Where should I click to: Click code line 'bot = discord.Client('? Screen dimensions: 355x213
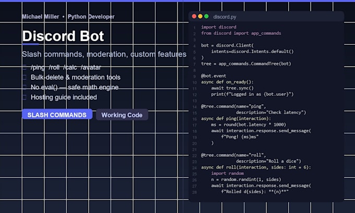tap(227, 45)
